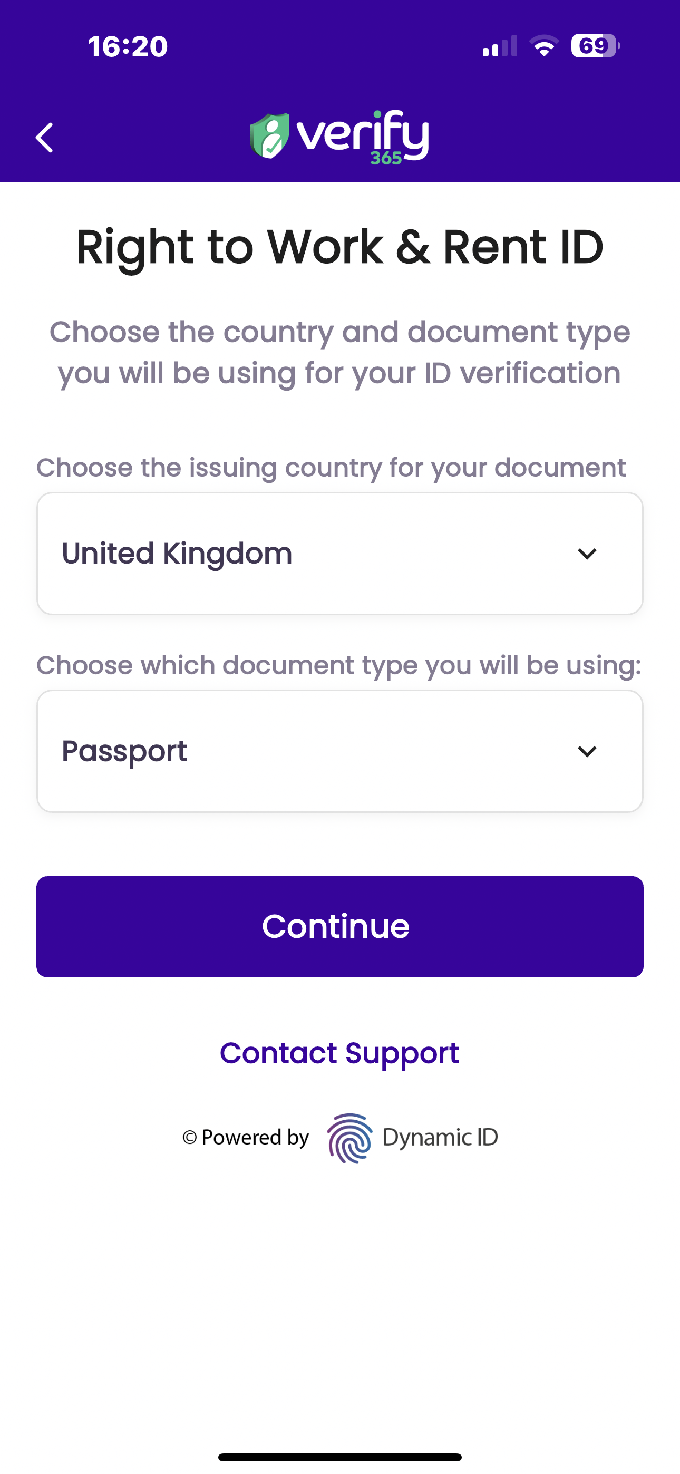Tap the Dynamic ID text link

(x=440, y=1138)
